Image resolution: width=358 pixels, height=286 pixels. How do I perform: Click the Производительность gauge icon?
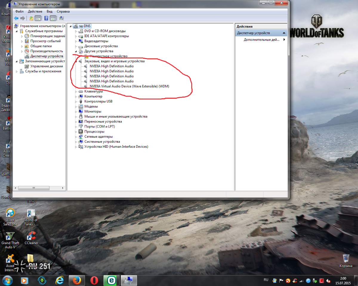[x=27, y=51]
